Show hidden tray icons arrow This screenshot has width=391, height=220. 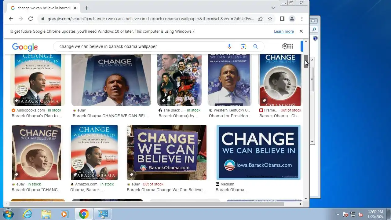tap(338, 214)
